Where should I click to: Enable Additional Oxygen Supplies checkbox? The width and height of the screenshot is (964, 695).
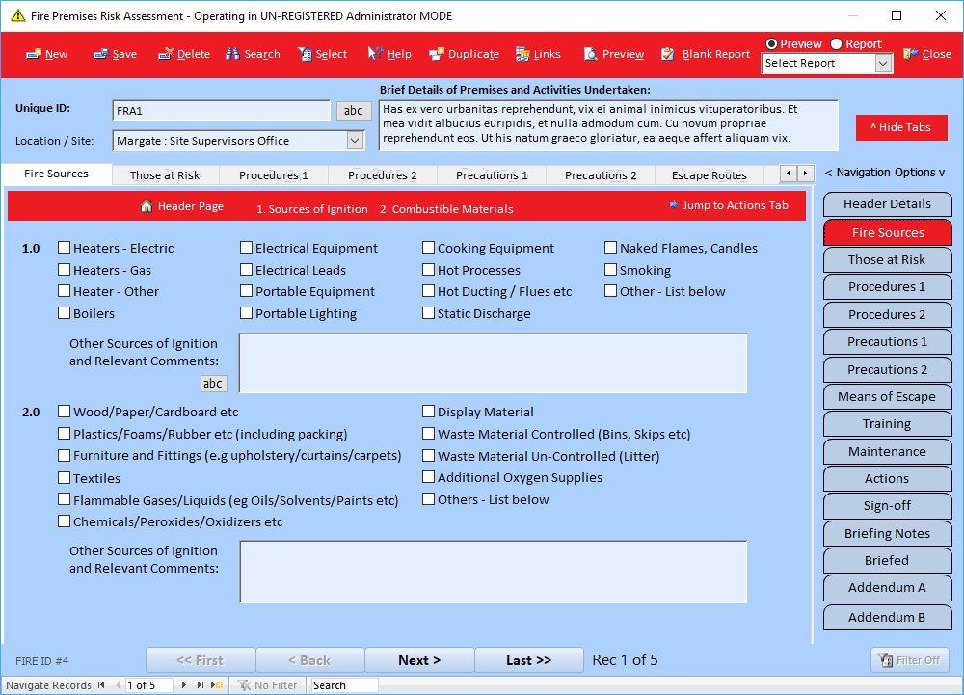[429, 477]
